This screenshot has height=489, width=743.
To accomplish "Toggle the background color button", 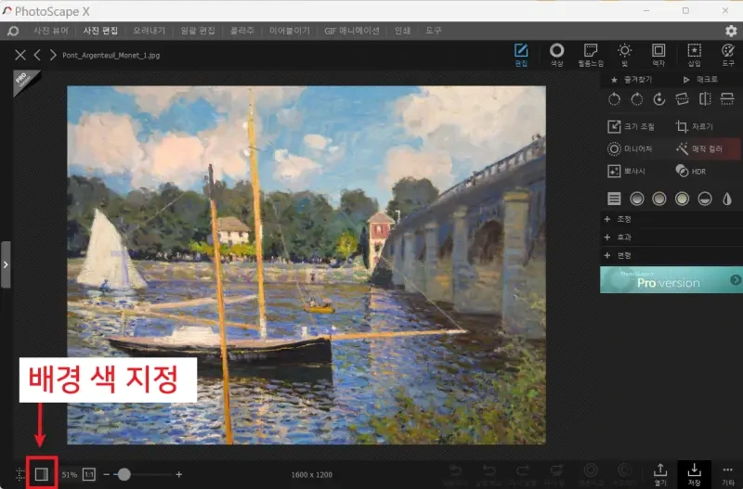I will pos(42,474).
